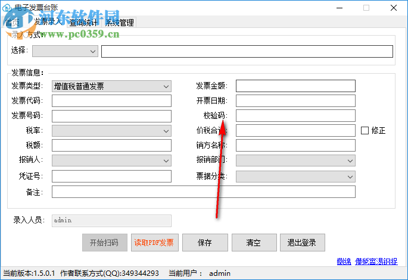The width and height of the screenshot is (408, 280).
Task: Open the longer blue link at bottom right
Action: (376, 262)
